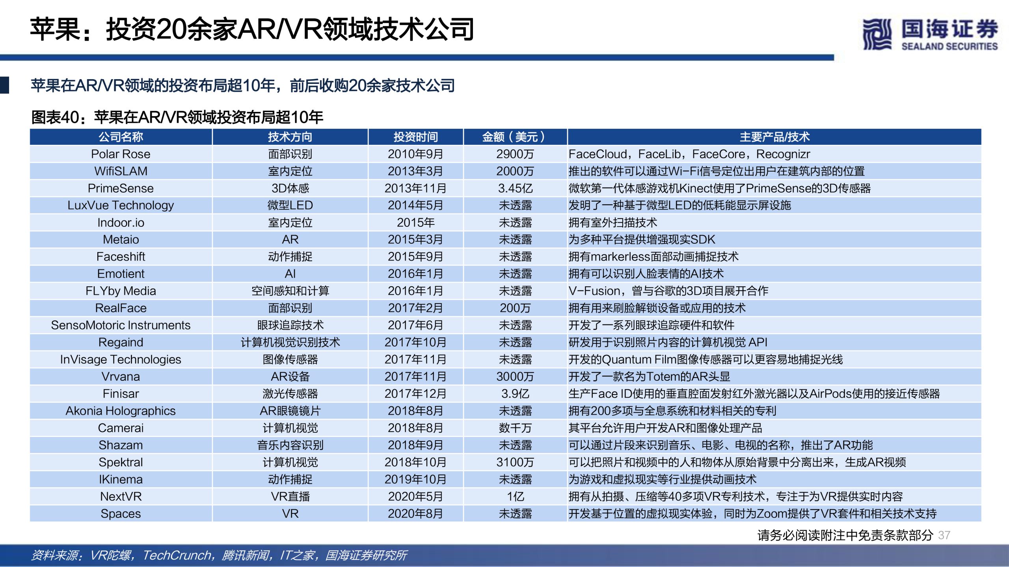Click the slide title about Apple AR/VR investments
The width and height of the screenshot is (1009, 567).
pyautogui.click(x=252, y=29)
